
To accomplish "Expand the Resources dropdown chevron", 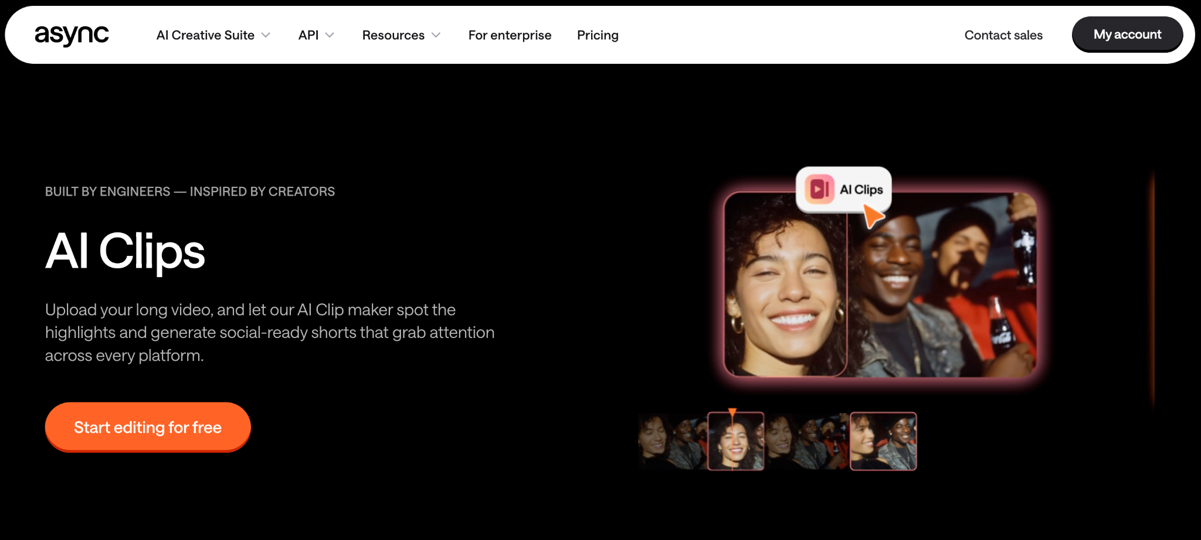I will (x=436, y=35).
